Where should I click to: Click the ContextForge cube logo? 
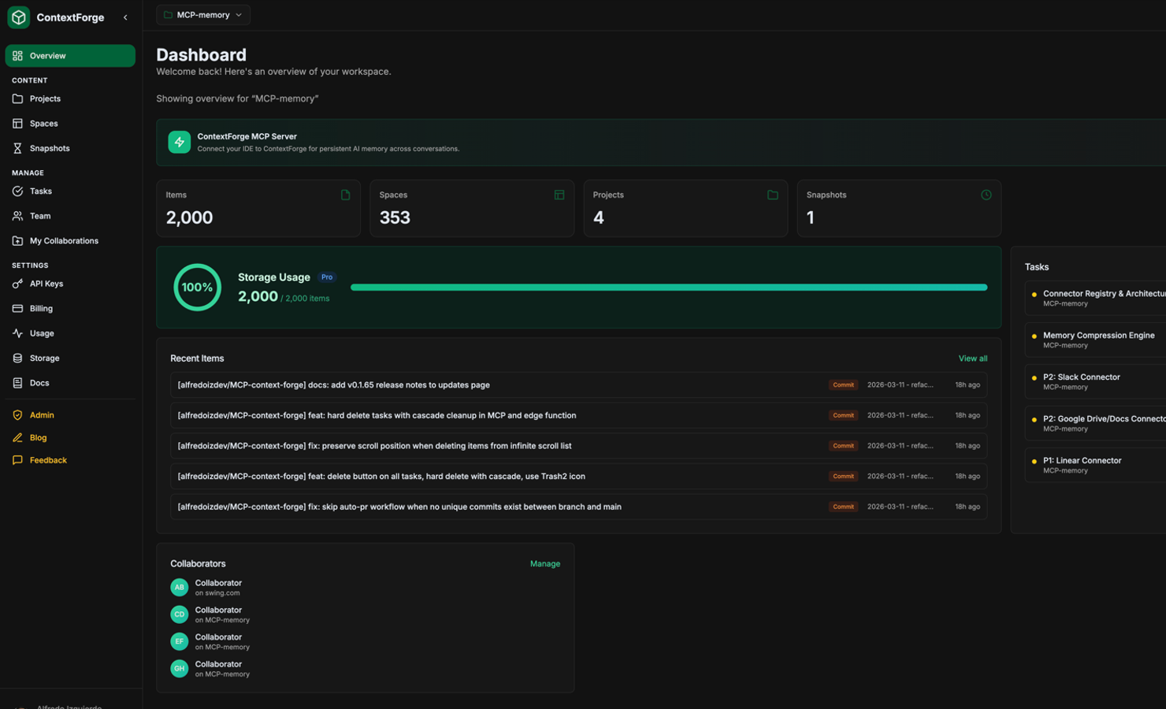pos(18,17)
